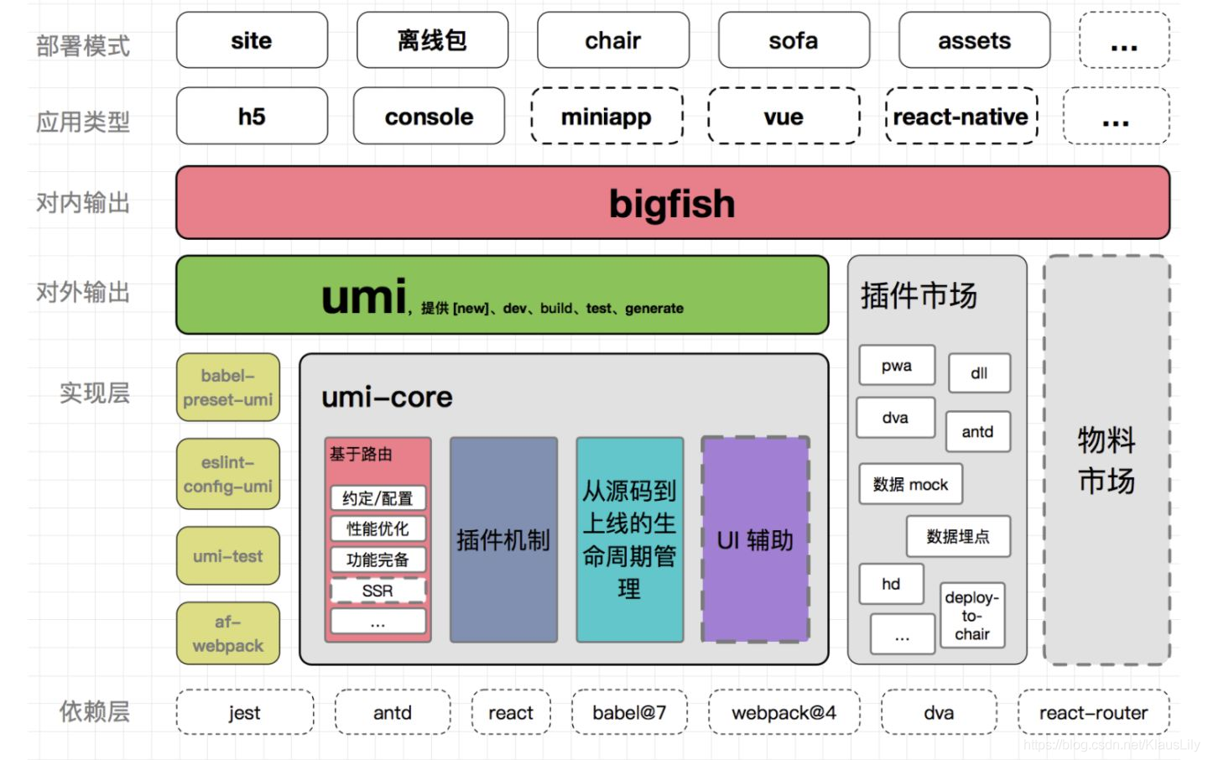The height and width of the screenshot is (760, 1208).
Task: Click the react dependency box
Action: tap(511, 712)
